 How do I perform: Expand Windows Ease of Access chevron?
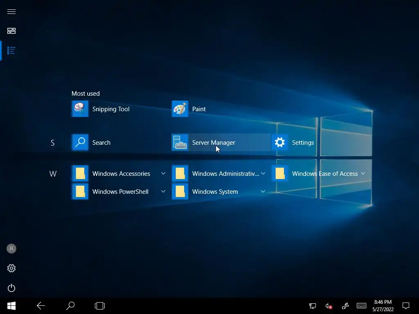(x=363, y=173)
